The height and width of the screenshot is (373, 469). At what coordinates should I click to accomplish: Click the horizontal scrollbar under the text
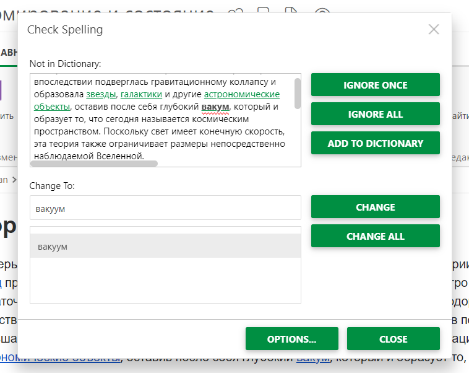coord(96,164)
